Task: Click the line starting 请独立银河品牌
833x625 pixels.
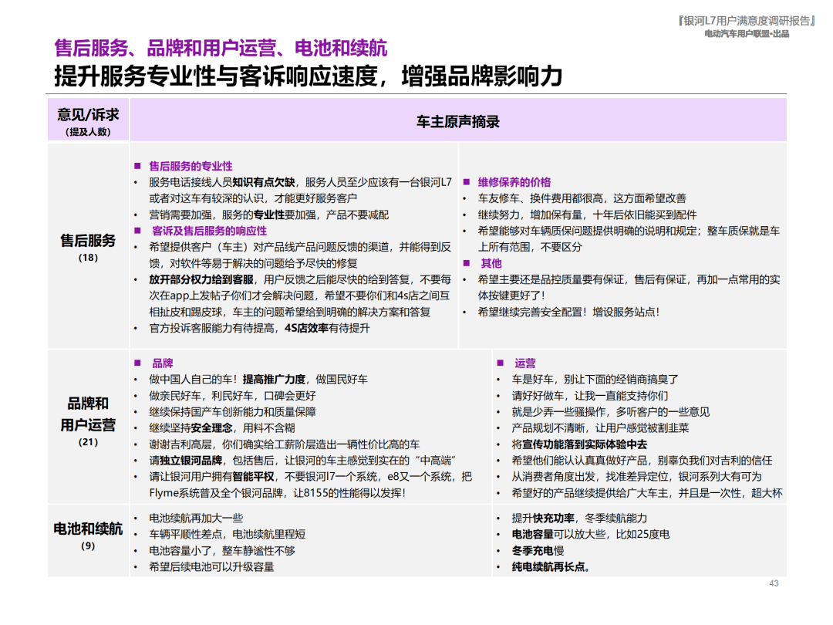Action: pos(302,461)
